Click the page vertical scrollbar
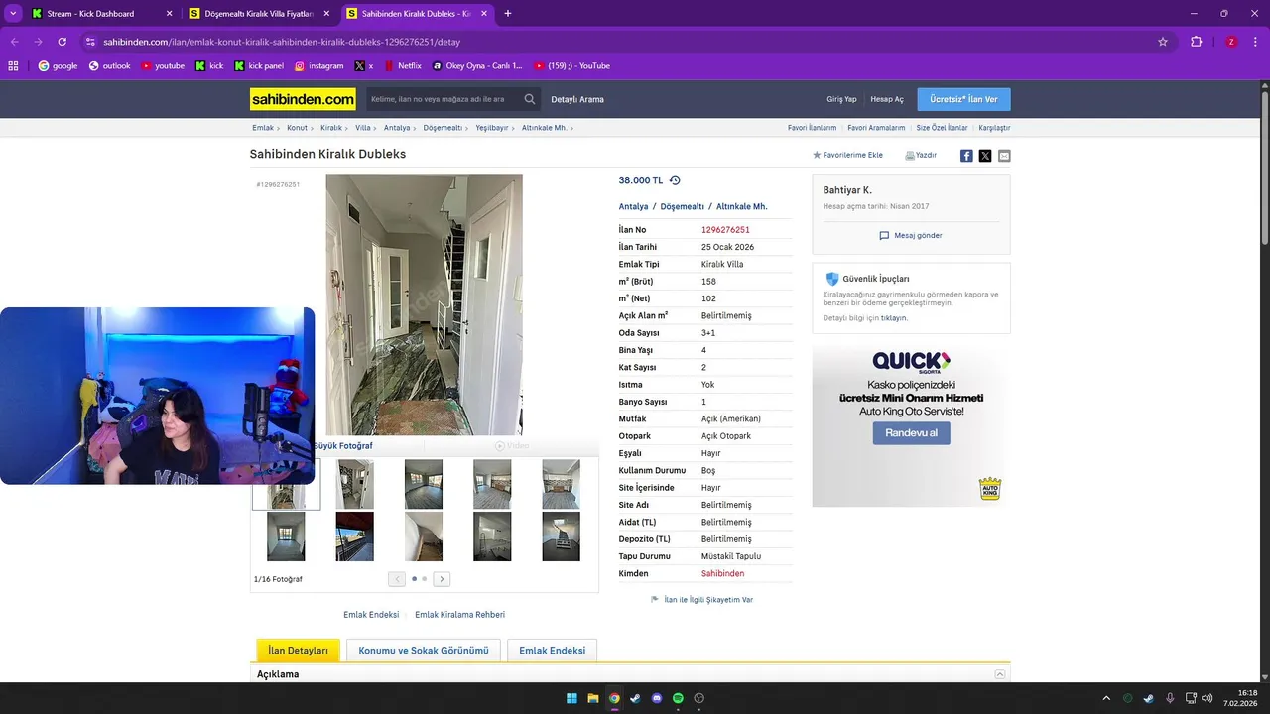 coord(1264,169)
